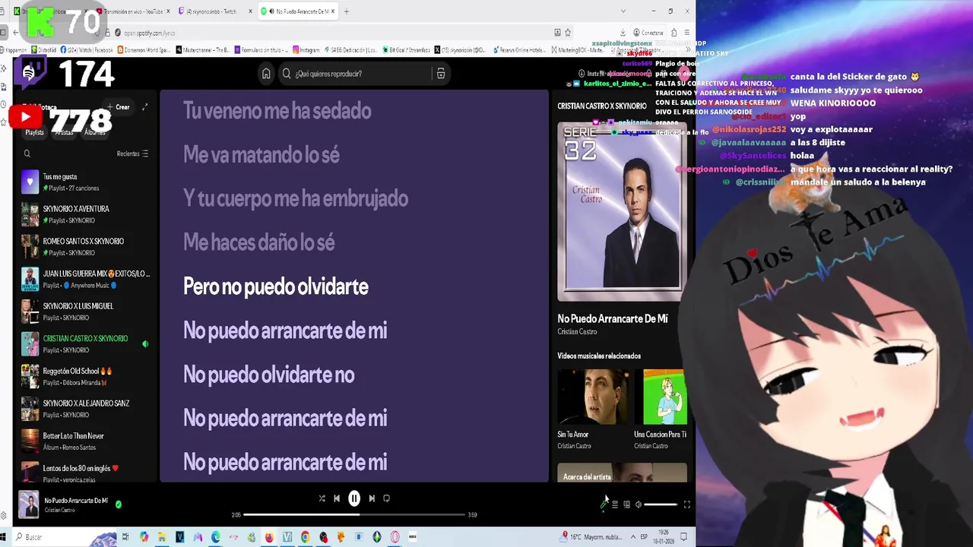Screen dimensions: 973x547
Task: Open Chrome from the taskbar
Action: pyautogui.click(x=305, y=537)
